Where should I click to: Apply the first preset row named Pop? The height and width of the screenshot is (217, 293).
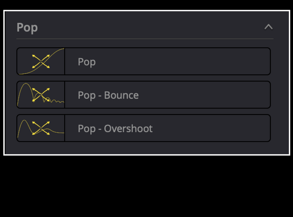pos(144,61)
